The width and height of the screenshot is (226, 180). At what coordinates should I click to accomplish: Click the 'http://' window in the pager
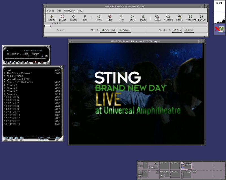coord(164,165)
